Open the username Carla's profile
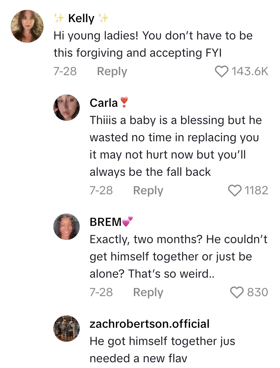 [x=103, y=102]
